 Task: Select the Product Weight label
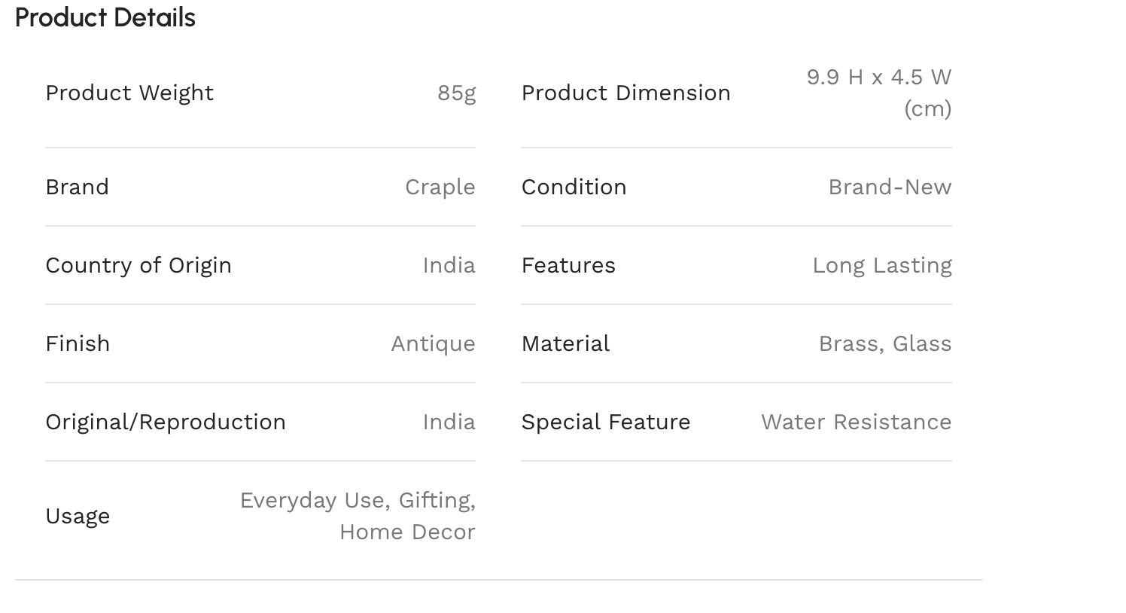point(129,93)
